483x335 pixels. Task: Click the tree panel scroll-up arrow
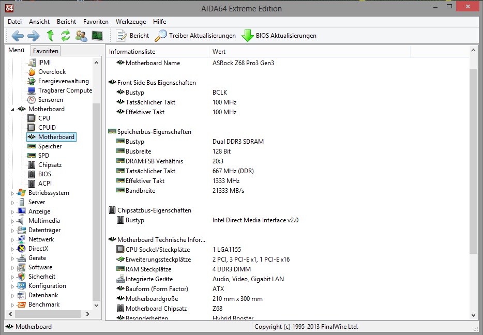96,63
